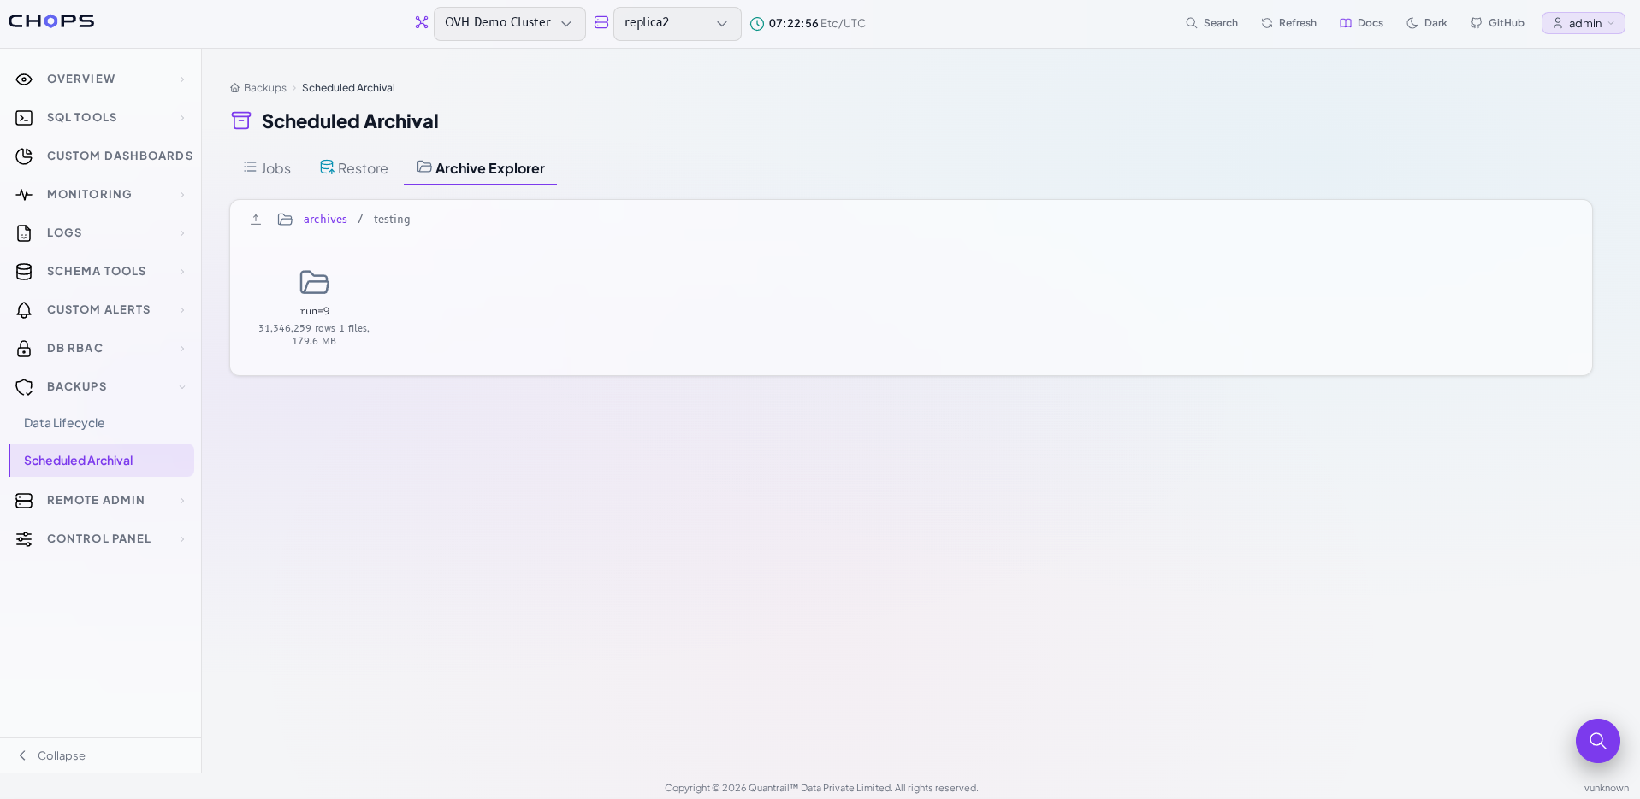Switch to the Restore tab
Screen dimensions: 1640x799
tap(354, 168)
